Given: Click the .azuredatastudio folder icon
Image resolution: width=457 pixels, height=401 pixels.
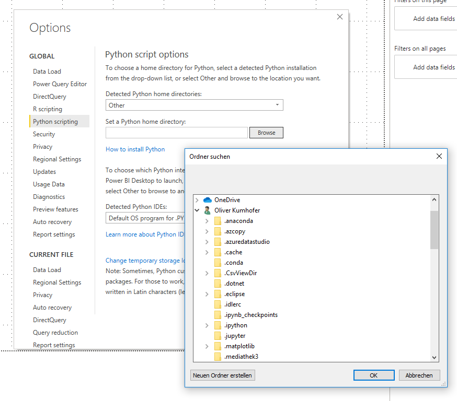Looking at the screenshot, I should (x=218, y=242).
